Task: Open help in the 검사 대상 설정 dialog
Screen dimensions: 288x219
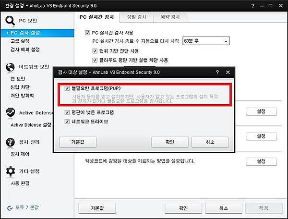Action: (x=217, y=72)
